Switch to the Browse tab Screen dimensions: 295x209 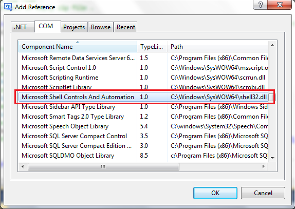[x=101, y=27]
